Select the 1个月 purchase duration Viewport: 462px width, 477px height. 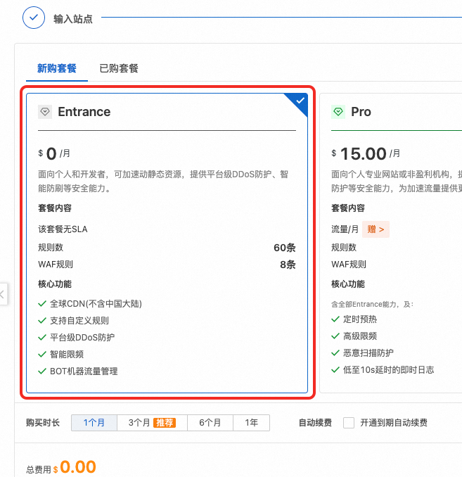(94, 423)
